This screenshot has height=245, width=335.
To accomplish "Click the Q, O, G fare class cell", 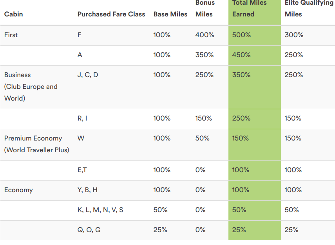I will coord(89,230).
